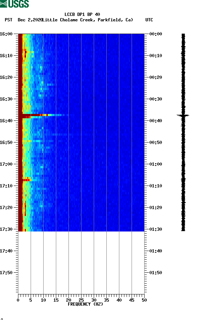Click the 00:20 UTC time label

pyautogui.click(x=156, y=77)
